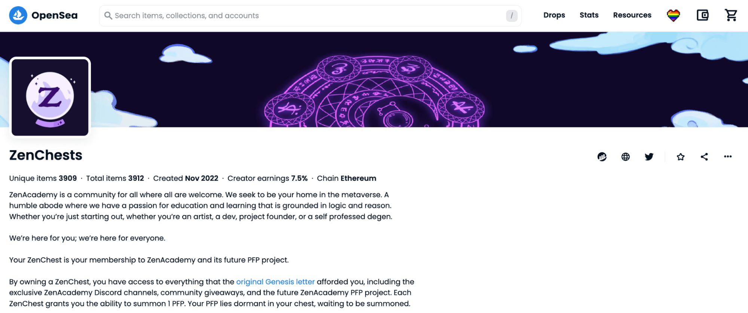Expand the Resources navigation menu
748x313 pixels.
632,15
